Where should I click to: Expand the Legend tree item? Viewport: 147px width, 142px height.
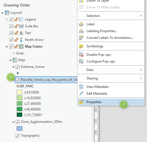7,19
